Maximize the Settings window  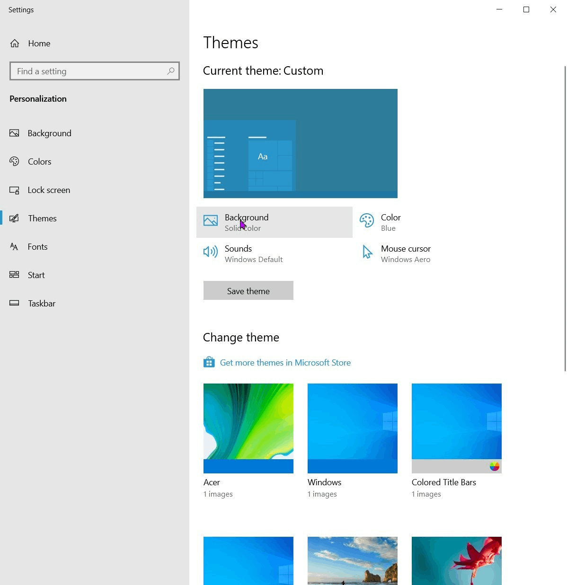point(526,9)
